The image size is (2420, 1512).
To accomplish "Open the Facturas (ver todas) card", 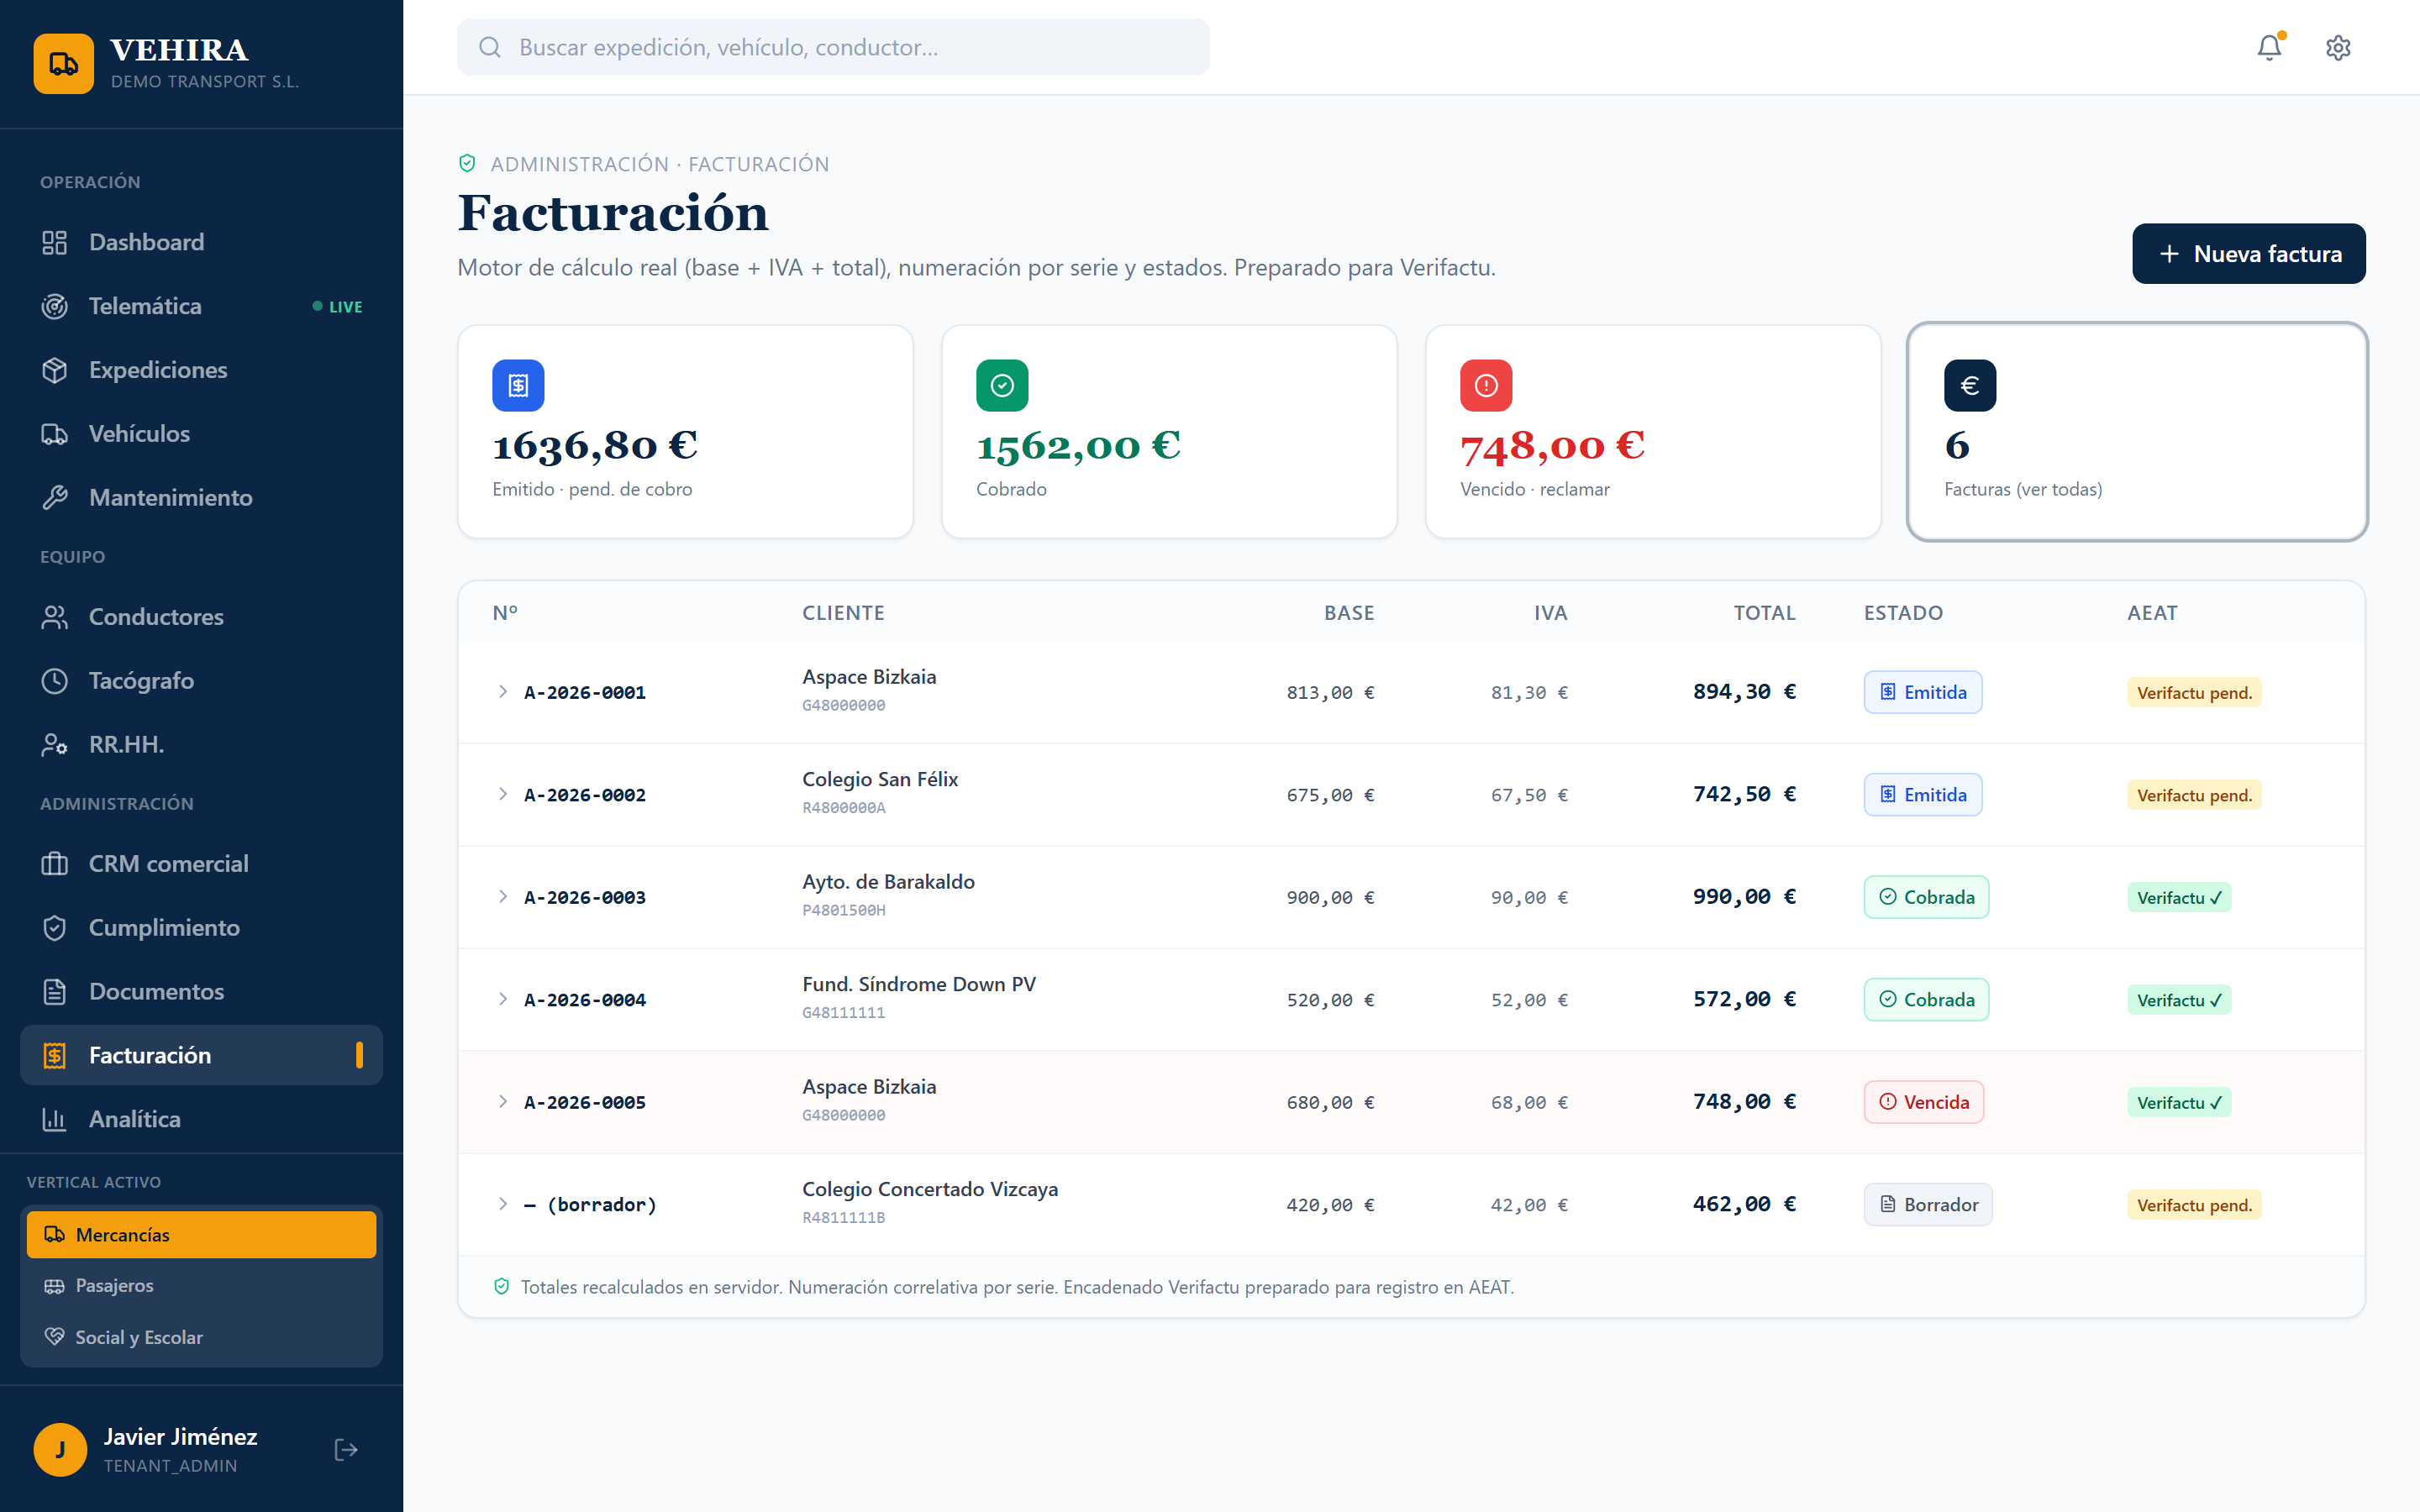I will (2137, 431).
